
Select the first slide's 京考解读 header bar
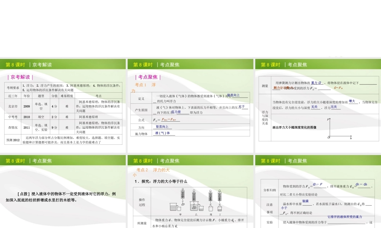pos(63,65)
